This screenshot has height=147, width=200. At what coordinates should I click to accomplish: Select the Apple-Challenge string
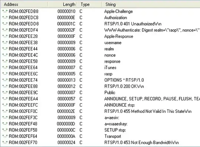[x=119, y=12]
